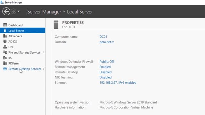Go to All Servers
205x115 pixels.
click(x=15, y=36)
